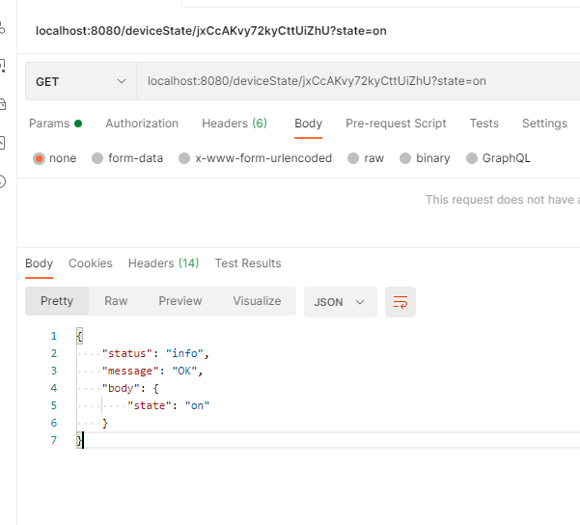Show the Visualize response view
580x525 pixels.
coord(257,301)
